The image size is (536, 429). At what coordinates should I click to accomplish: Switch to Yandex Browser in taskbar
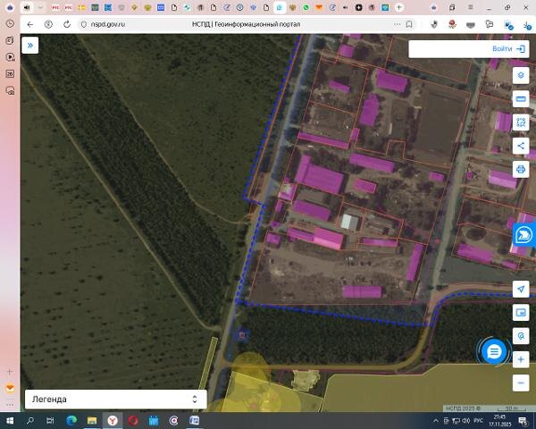coord(113,420)
